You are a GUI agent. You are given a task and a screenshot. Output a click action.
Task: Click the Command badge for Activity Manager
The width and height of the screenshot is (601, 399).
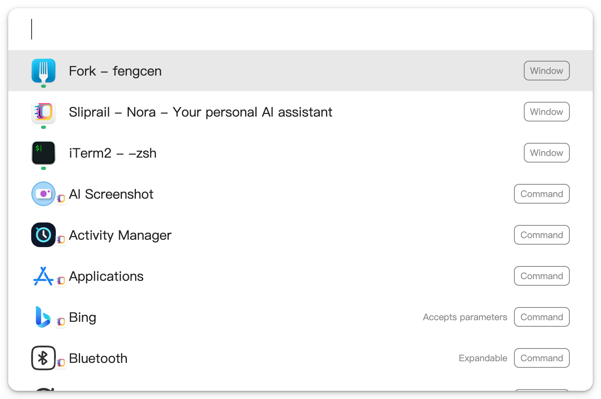point(541,235)
